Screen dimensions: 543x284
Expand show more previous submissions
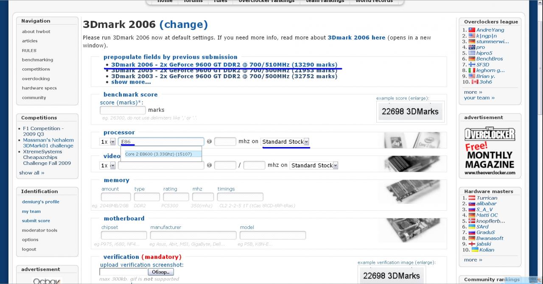click(131, 82)
